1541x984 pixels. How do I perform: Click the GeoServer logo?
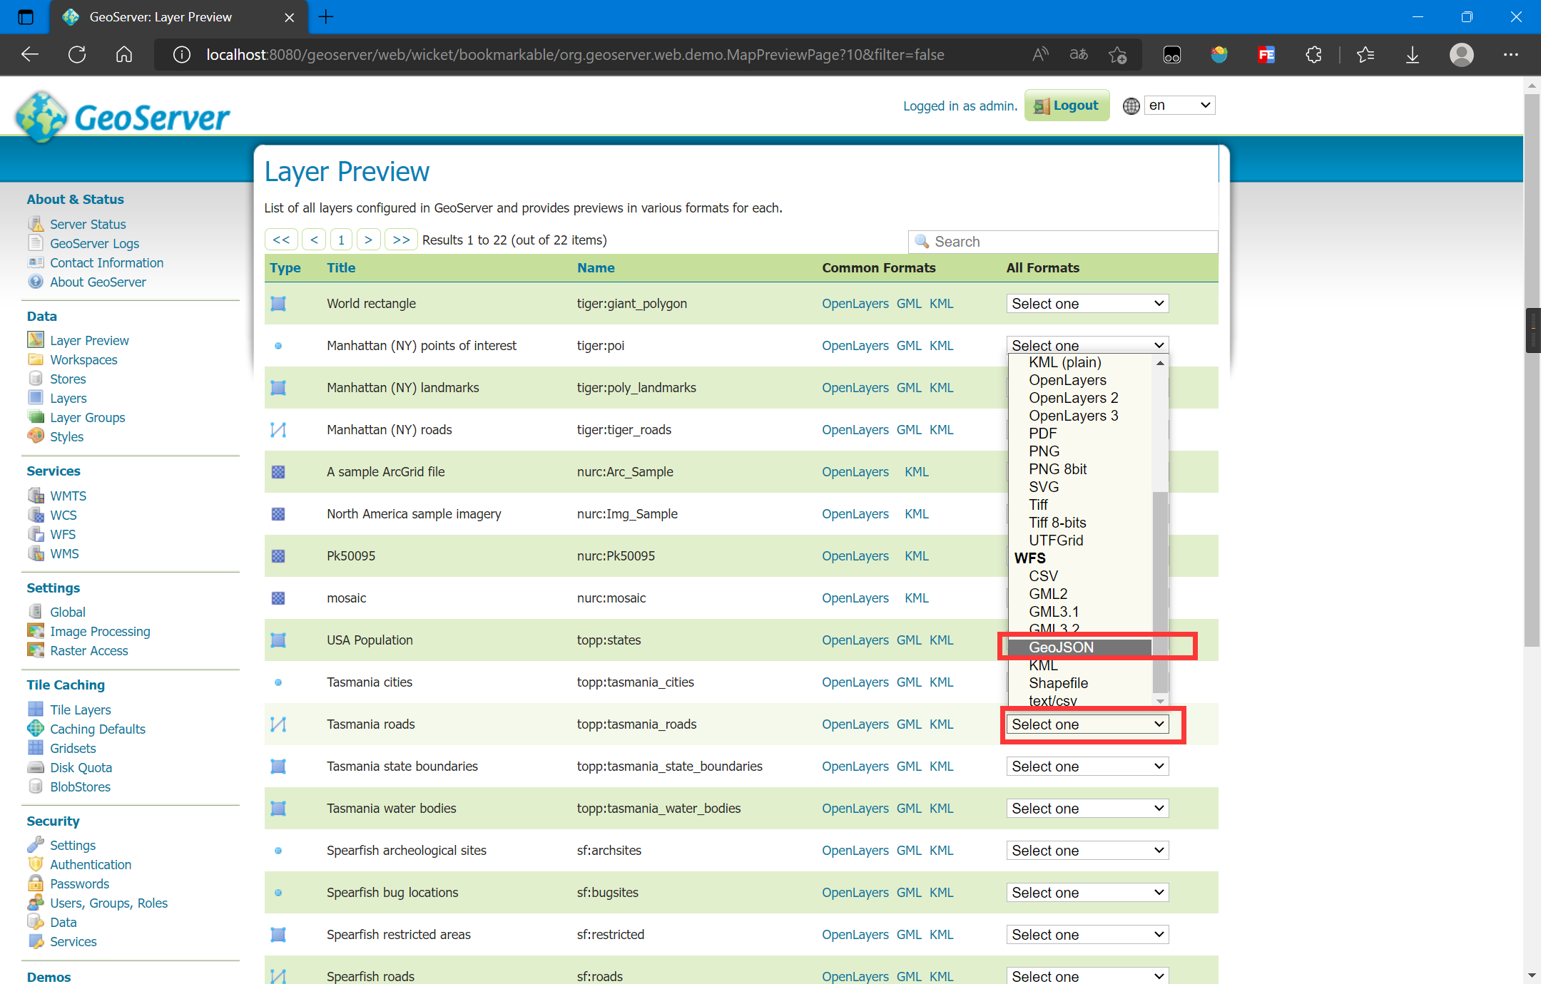pos(123,116)
